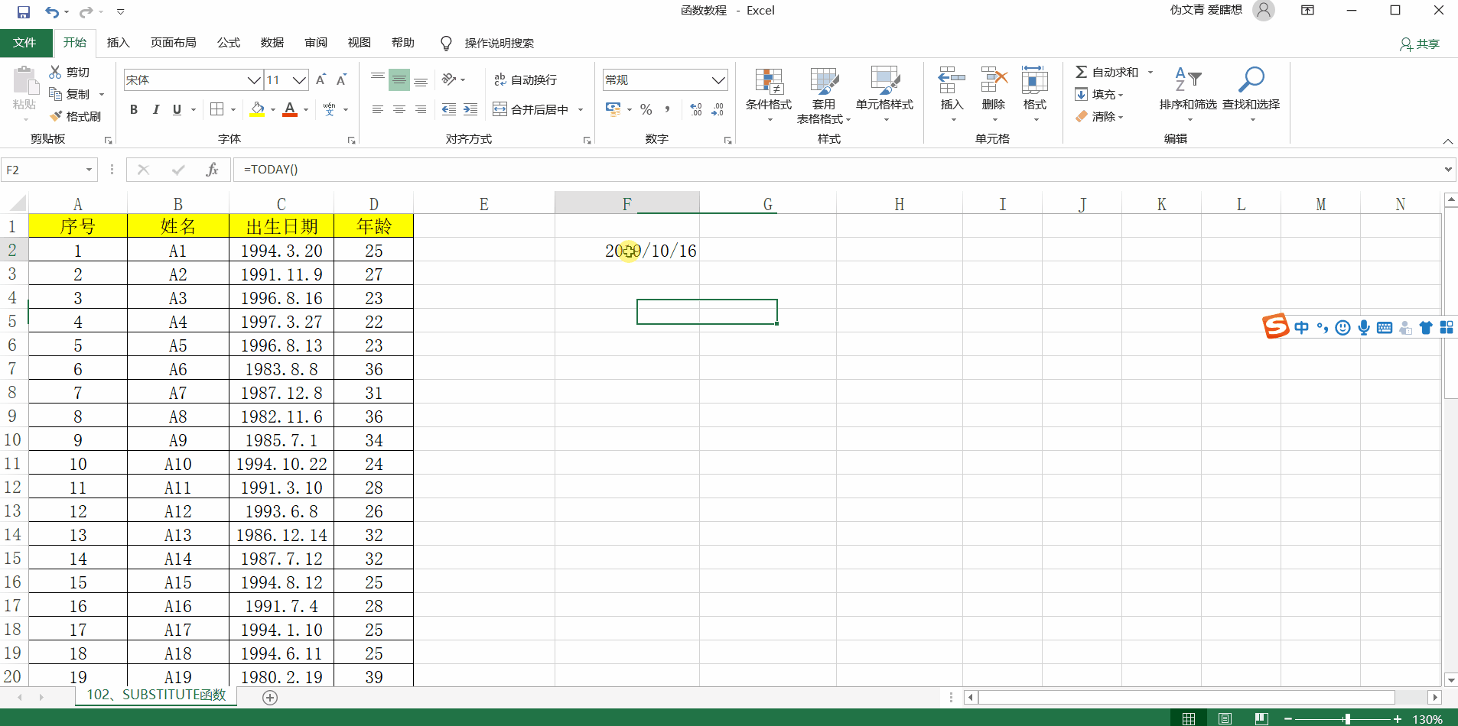Open the Name Box dropdown arrow

(x=89, y=170)
